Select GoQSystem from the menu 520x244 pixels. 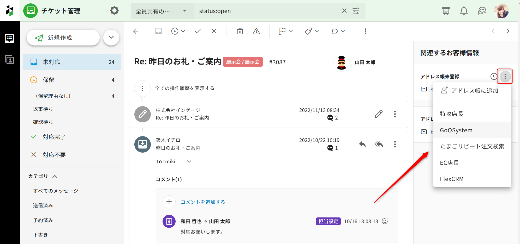456,130
